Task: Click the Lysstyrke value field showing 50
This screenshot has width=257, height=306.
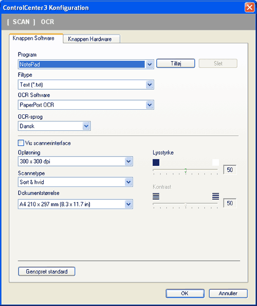Action: pyautogui.click(x=230, y=170)
